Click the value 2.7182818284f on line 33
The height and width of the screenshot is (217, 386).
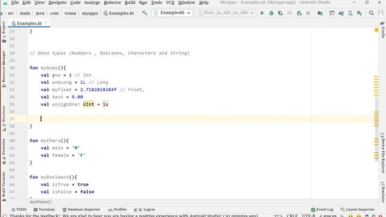(98, 90)
